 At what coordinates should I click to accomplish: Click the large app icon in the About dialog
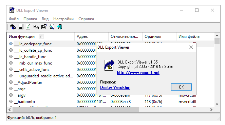click(109, 65)
